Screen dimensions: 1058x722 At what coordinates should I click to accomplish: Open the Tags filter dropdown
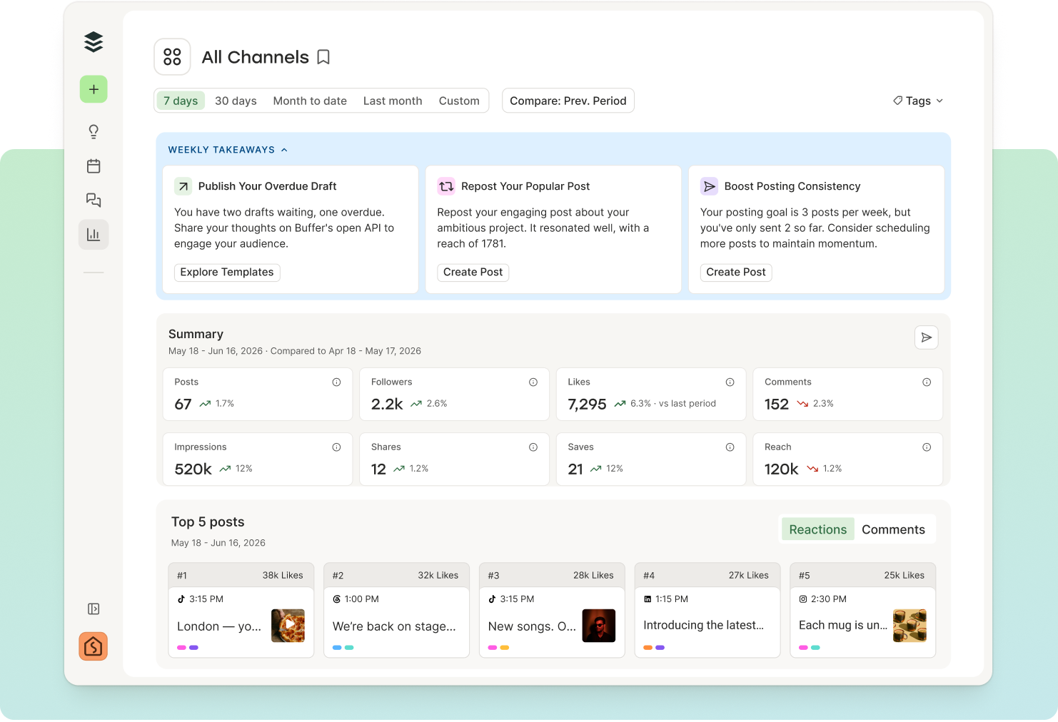918,101
